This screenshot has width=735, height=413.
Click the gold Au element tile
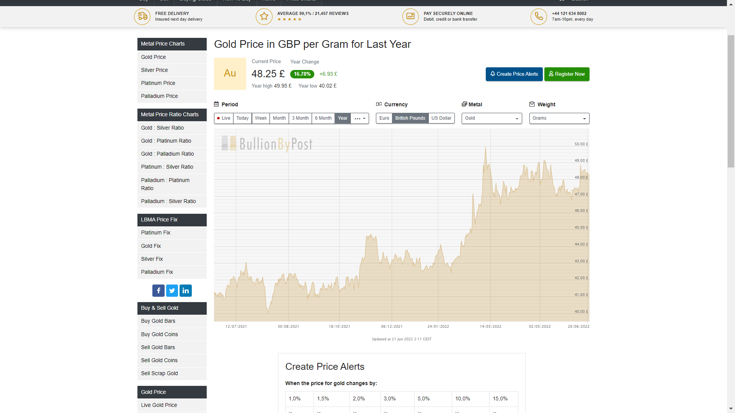click(x=230, y=73)
